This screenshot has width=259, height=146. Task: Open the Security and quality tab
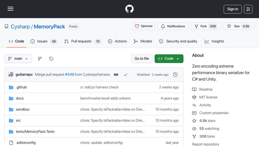point(178,41)
